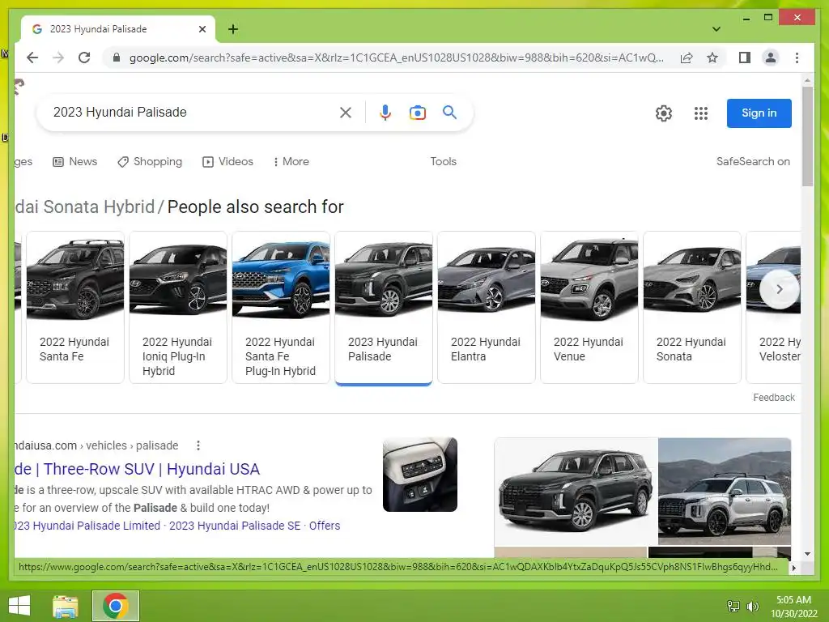Open 2023 Hyundai Palisade SE sitelink

click(x=235, y=526)
